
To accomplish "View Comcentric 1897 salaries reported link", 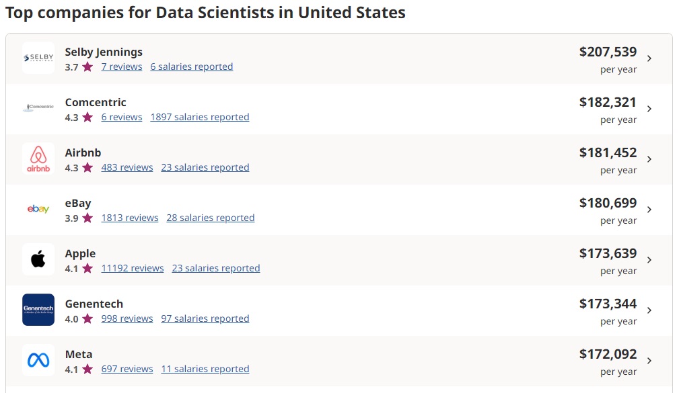I will (200, 117).
